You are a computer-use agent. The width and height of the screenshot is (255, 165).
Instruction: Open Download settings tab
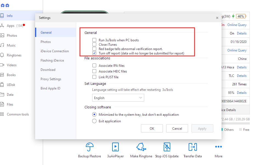pyautogui.click(x=56, y=70)
